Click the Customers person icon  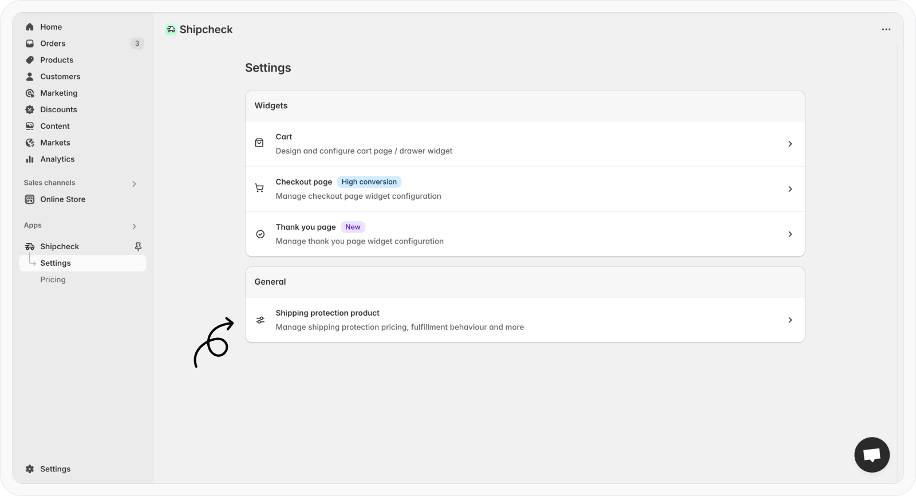[x=30, y=77]
